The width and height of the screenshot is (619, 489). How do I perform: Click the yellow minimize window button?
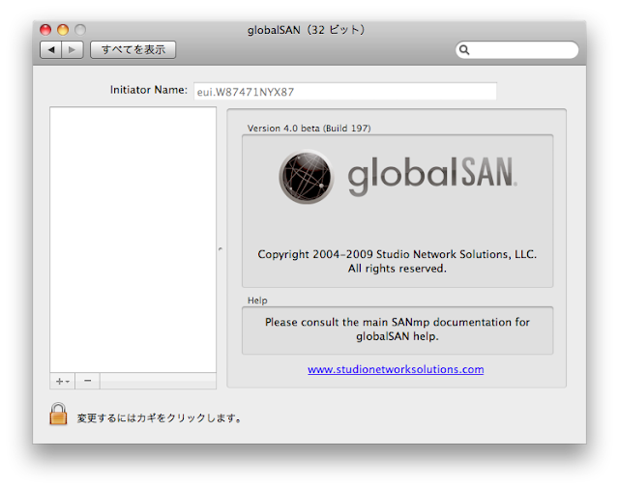coord(63,30)
